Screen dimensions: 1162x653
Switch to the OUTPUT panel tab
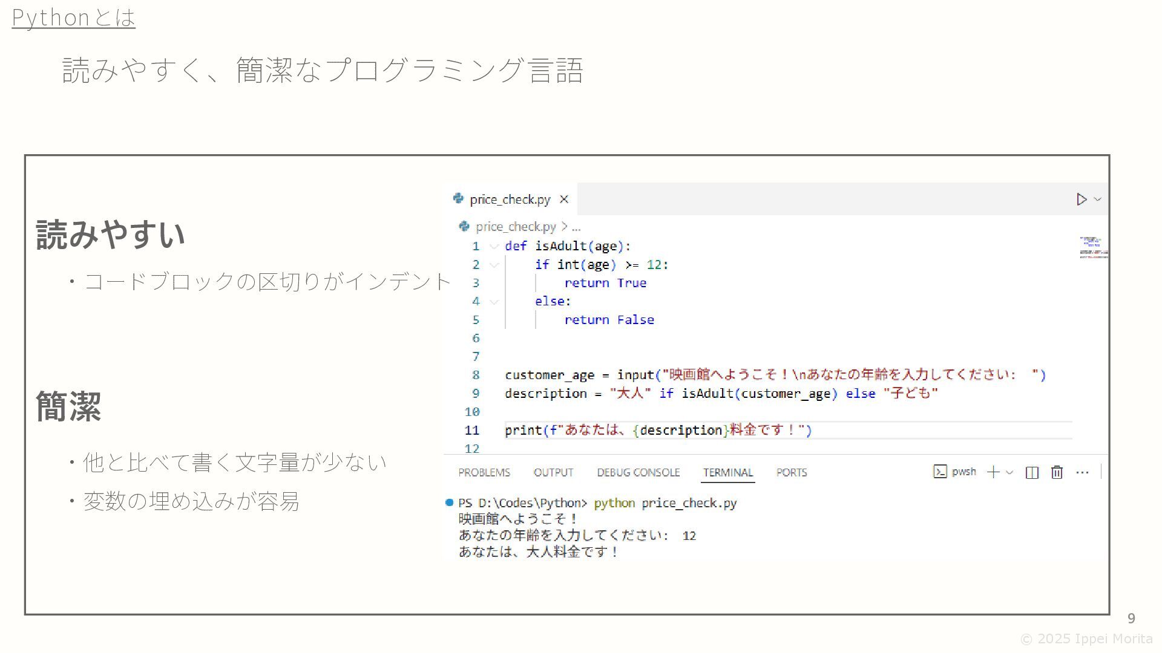point(553,473)
